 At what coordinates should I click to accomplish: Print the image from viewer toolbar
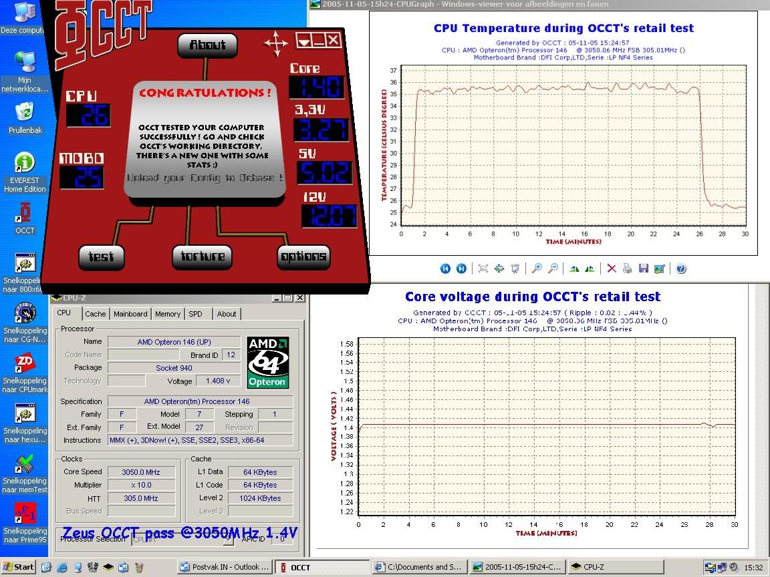click(627, 268)
